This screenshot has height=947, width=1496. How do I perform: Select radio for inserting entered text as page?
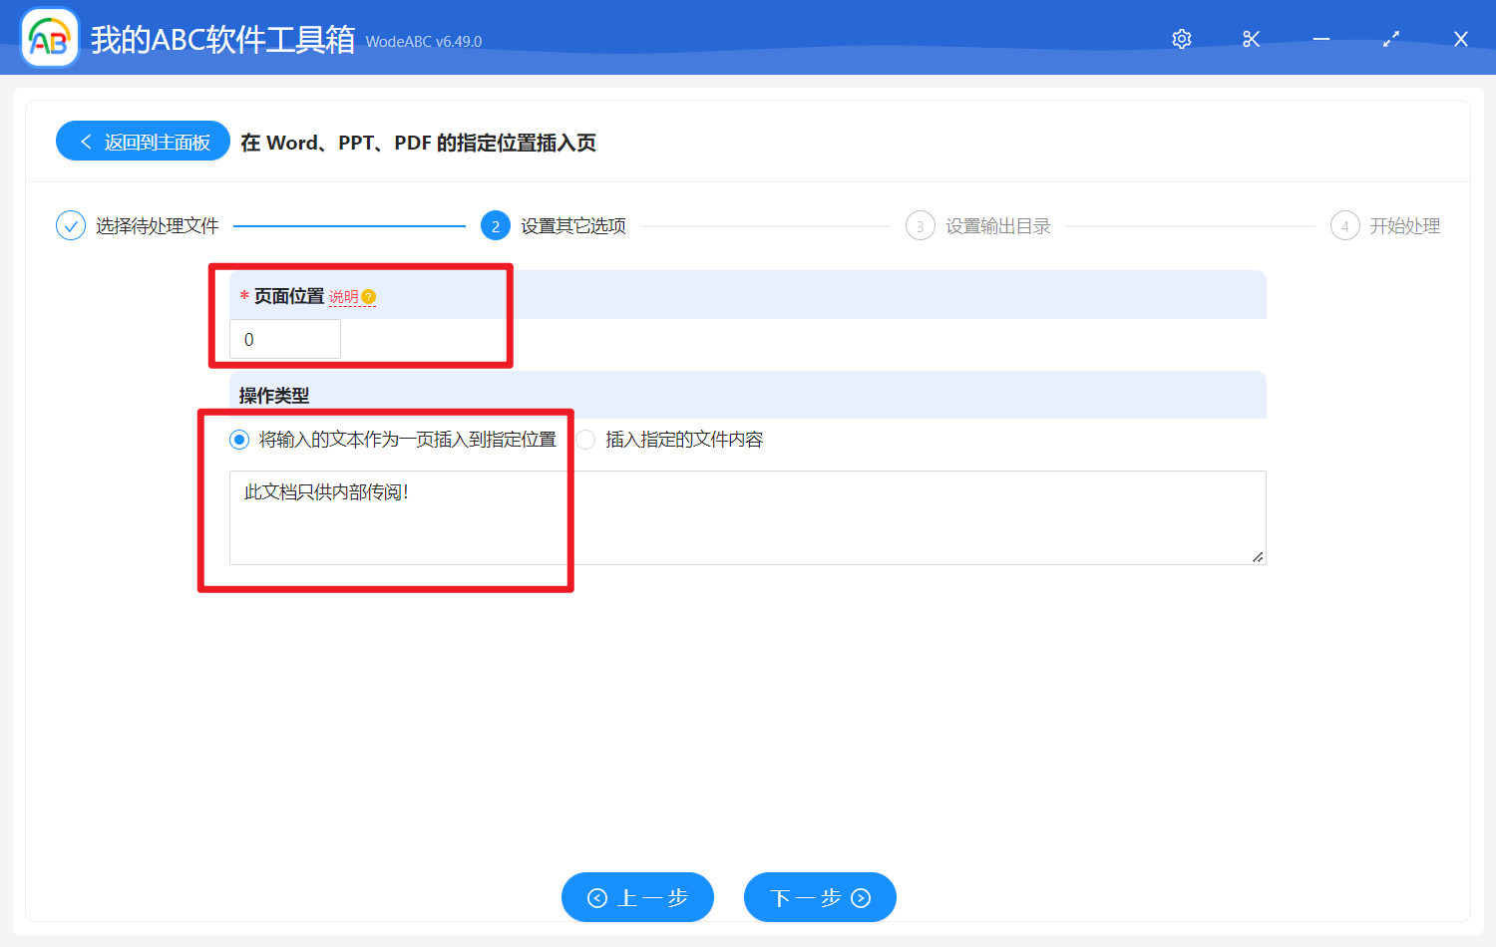[x=239, y=440]
